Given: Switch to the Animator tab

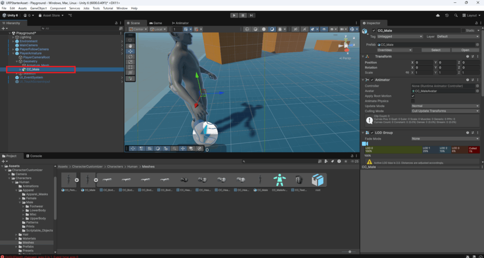Looking at the screenshot, I should (x=180, y=23).
